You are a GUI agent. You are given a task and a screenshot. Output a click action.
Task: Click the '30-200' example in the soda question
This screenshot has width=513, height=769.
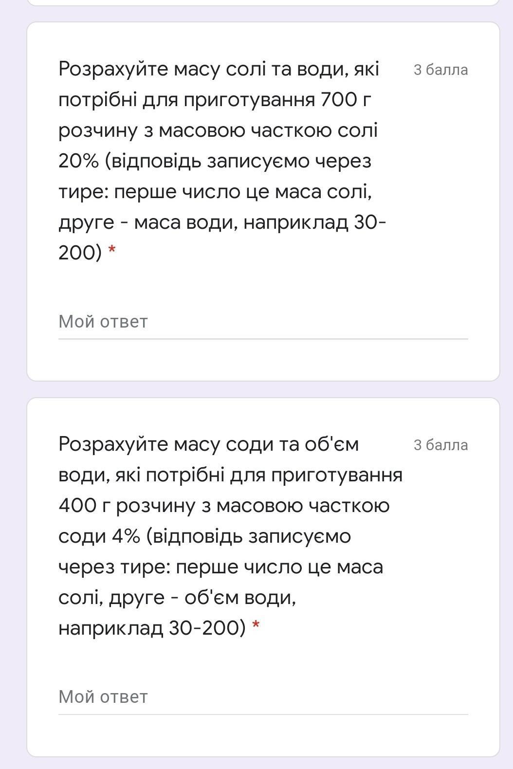(x=207, y=628)
